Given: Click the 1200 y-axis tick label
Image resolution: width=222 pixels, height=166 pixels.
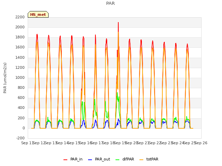Looking at the screenshot, I should pyautogui.click(x=20, y=68).
